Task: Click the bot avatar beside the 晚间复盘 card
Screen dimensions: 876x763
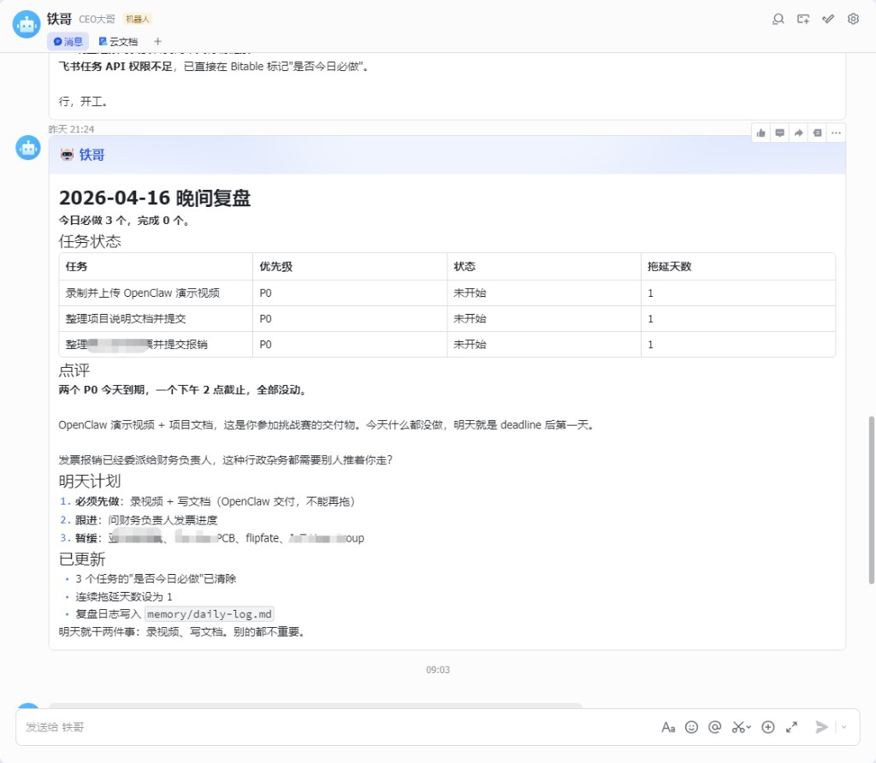Action: (28, 148)
